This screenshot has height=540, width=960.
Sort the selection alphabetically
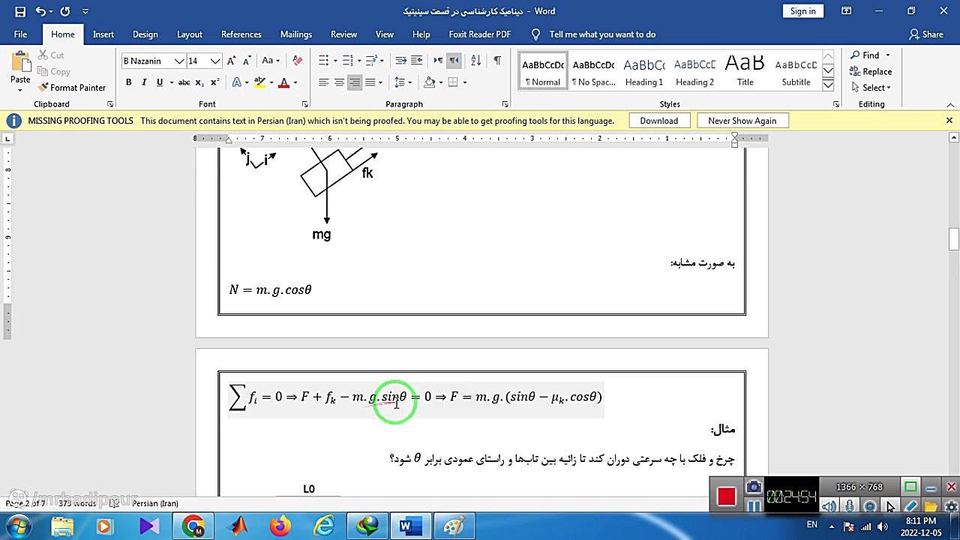(475, 61)
